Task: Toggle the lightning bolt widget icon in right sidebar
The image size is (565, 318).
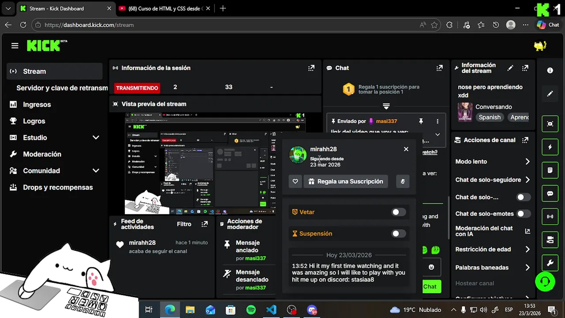Action: 550,147
